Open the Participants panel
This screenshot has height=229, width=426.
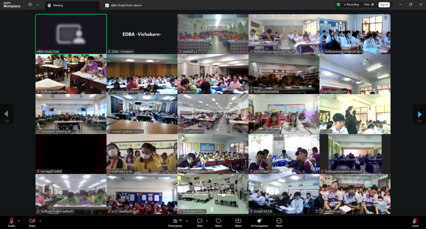pyautogui.click(x=175, y=223)
